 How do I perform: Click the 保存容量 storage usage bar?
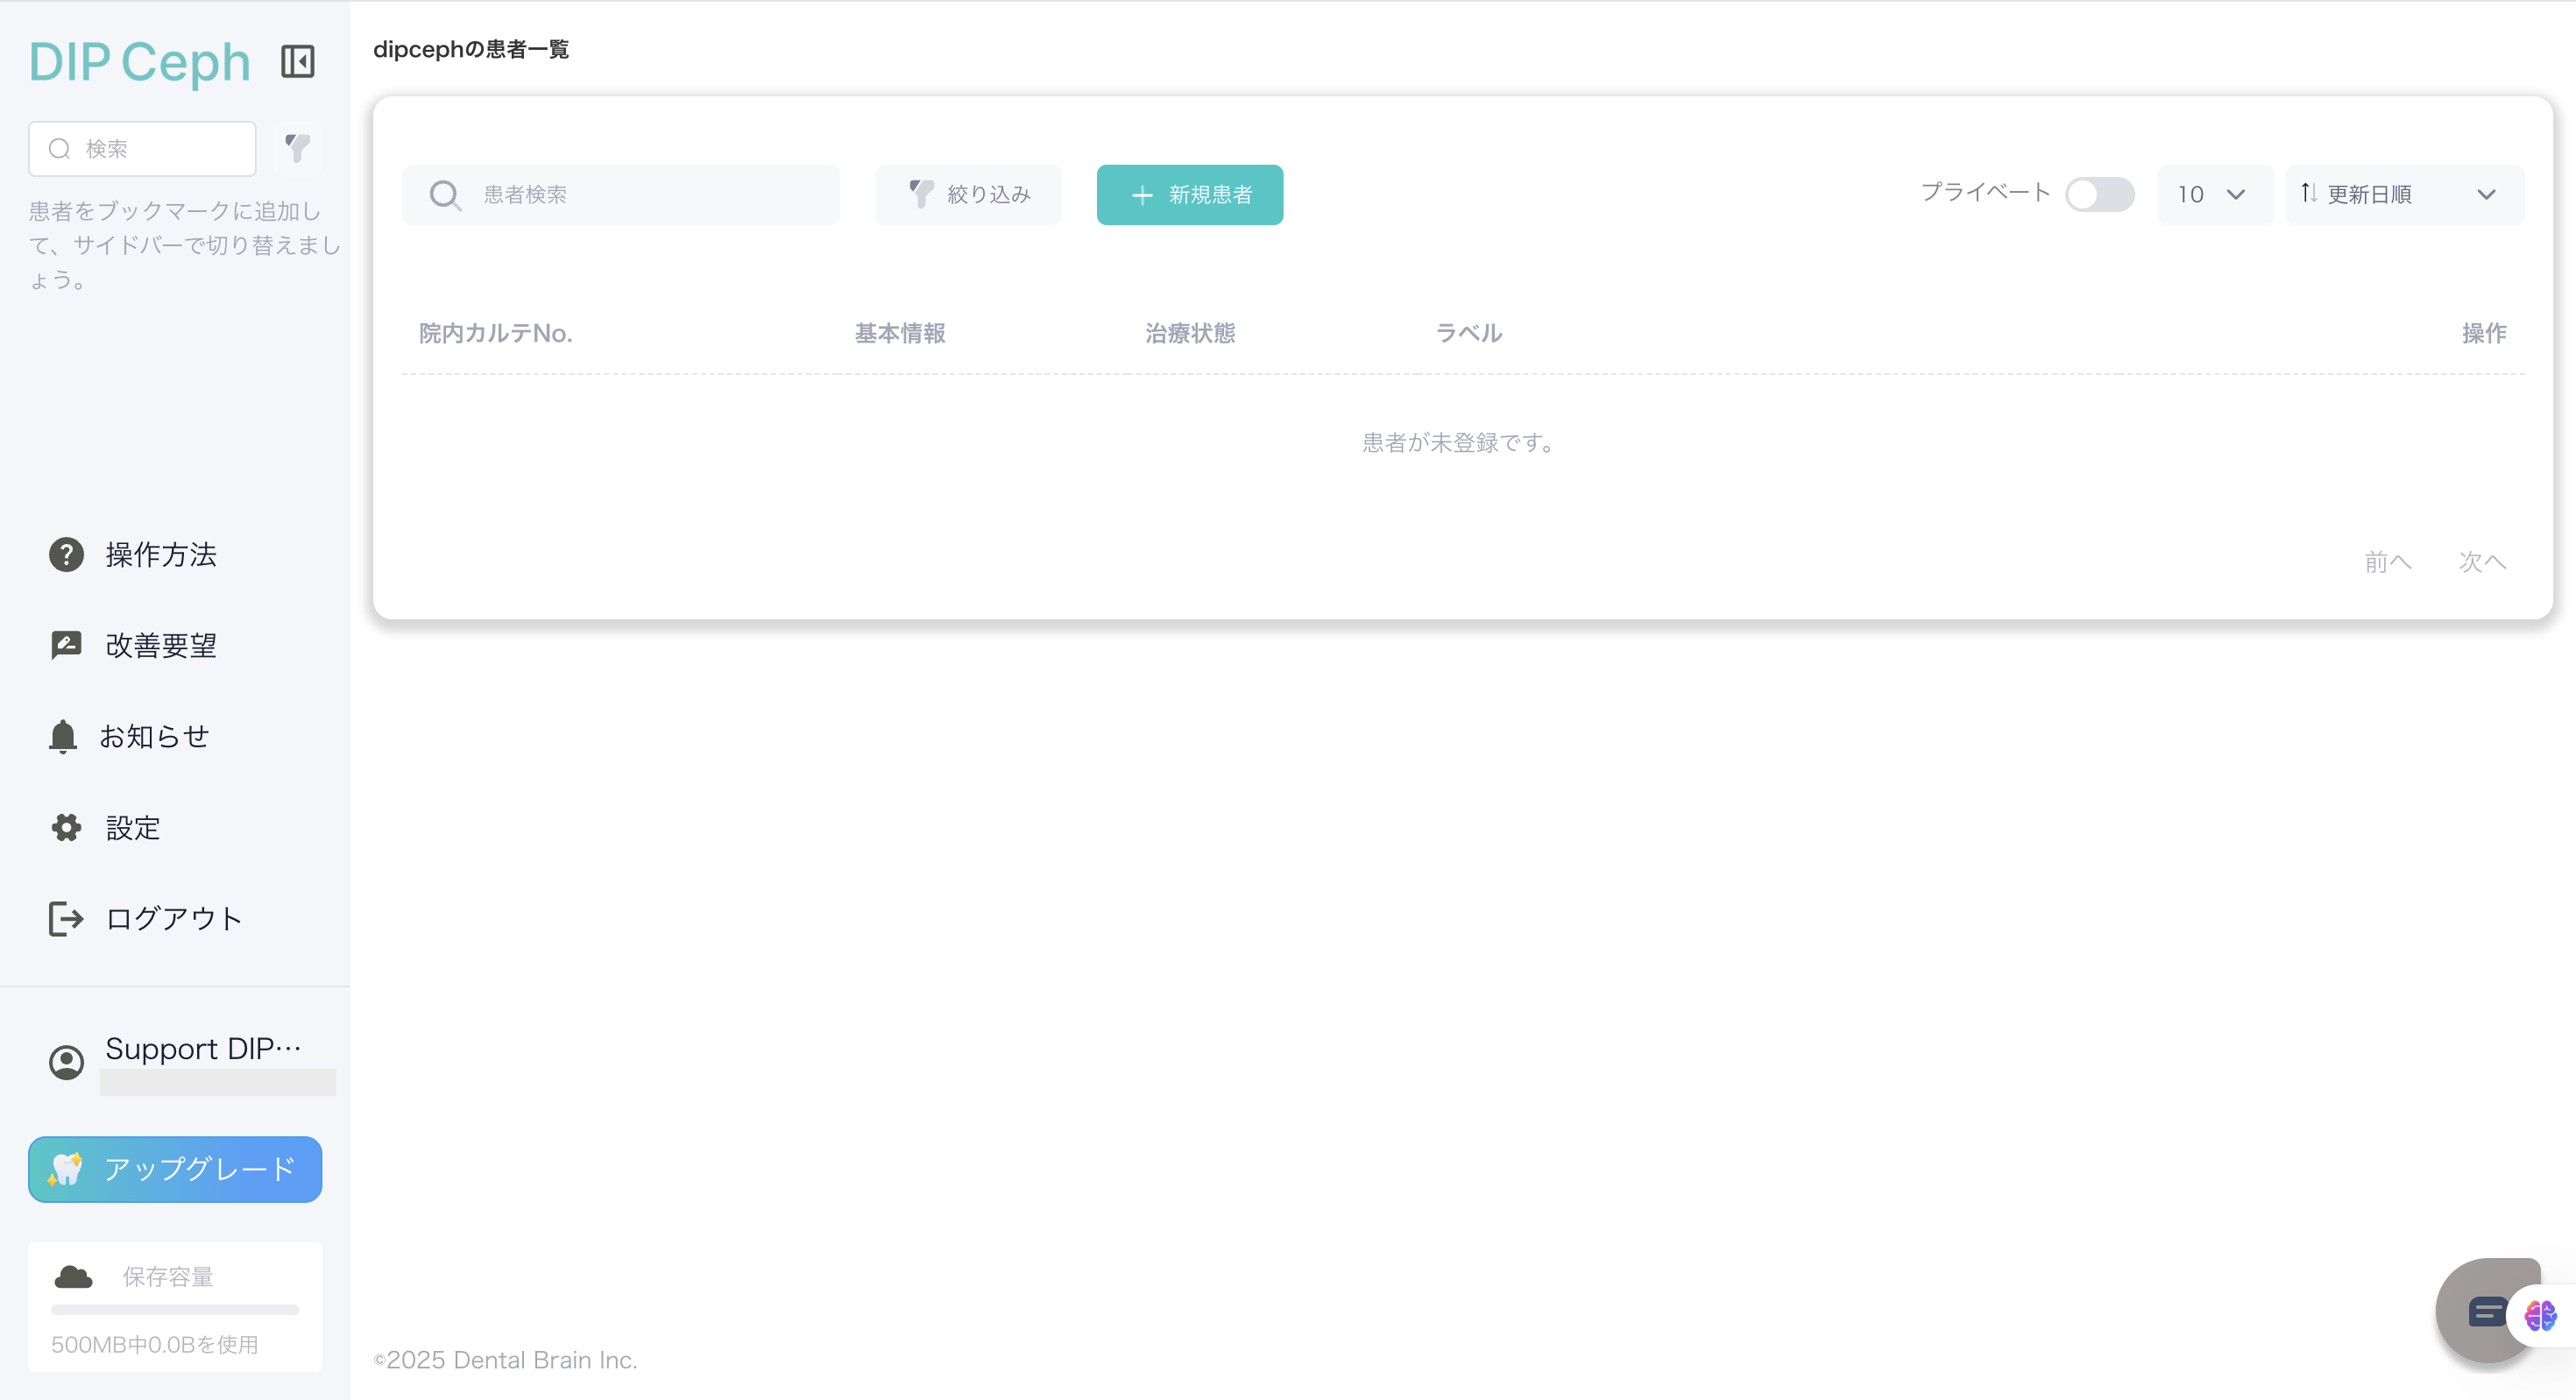point(175,1309)
